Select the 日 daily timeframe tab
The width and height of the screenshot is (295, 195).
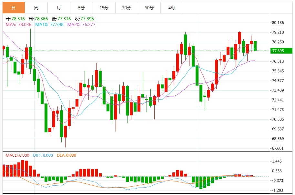click(14, 8)
